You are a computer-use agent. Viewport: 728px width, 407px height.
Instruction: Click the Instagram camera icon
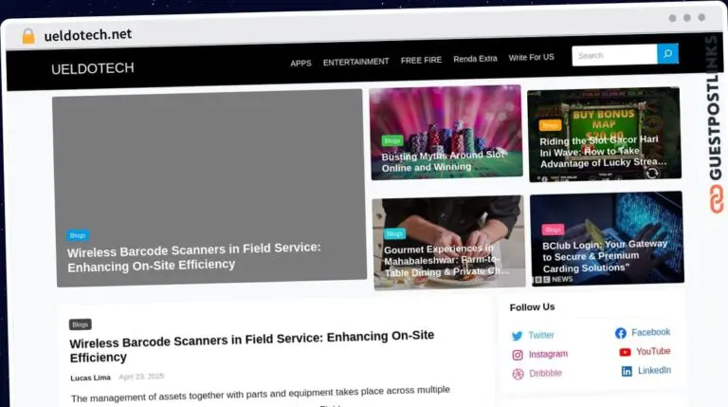518,355
